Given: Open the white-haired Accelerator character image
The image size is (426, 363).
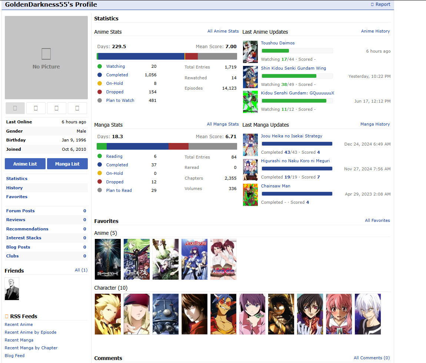Looking at the screenshot, I should click(x=368, y=314).
